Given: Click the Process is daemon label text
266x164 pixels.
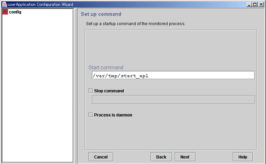Looking at the screenshot, I should [113, 115].
